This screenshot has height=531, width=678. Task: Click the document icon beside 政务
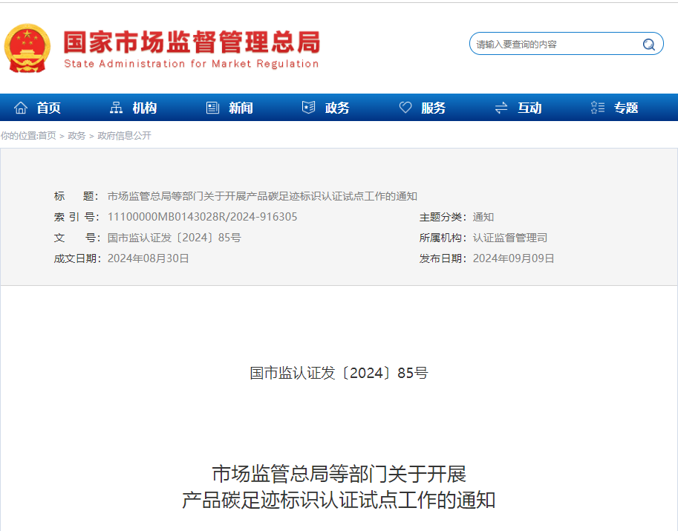click(x=308, y=108)
